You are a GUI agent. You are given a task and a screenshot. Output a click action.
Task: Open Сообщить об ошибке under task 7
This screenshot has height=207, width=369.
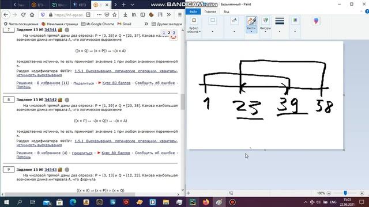[155, 83]
